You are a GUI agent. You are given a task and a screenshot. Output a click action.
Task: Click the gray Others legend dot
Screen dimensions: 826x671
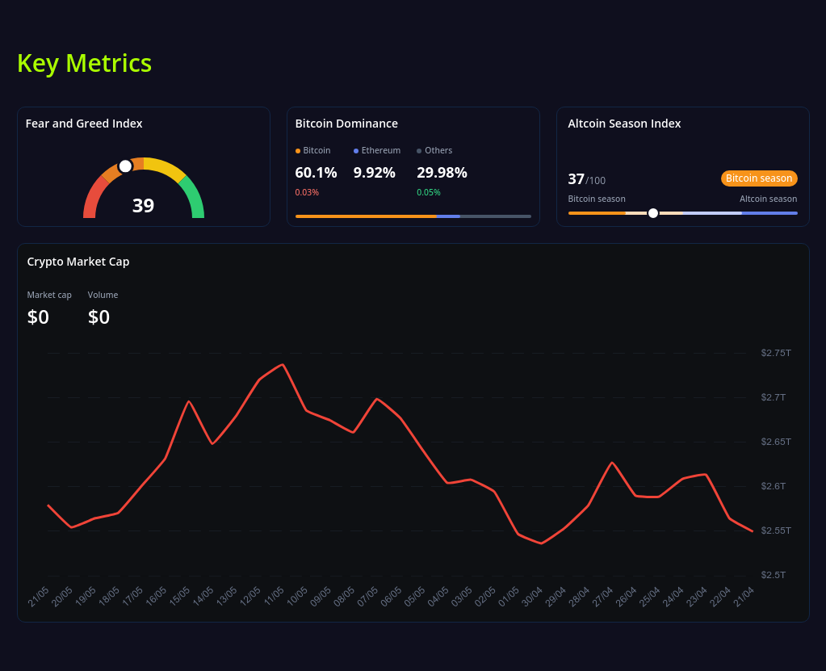click(419, 151)
